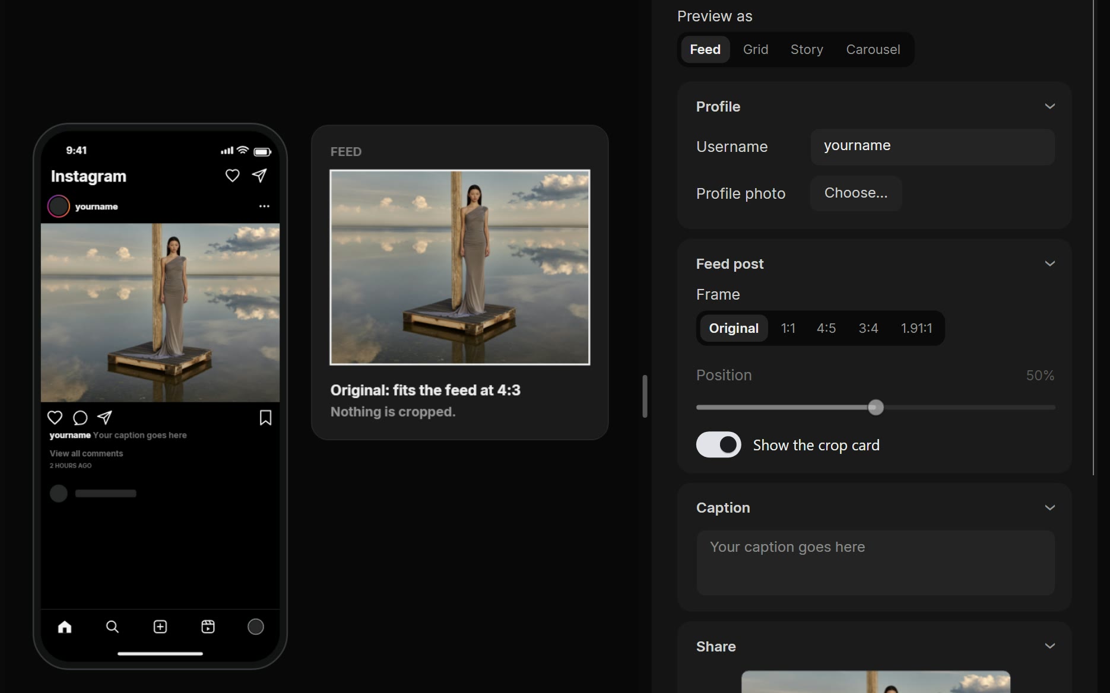Click the post photo in phone mockup
The height and width of the screenshot is (693, 1110).
160,313
